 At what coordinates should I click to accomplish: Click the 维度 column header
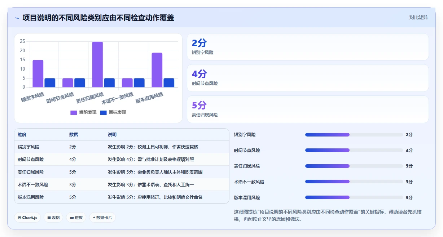pyautogui.click(x=22, y=135)
